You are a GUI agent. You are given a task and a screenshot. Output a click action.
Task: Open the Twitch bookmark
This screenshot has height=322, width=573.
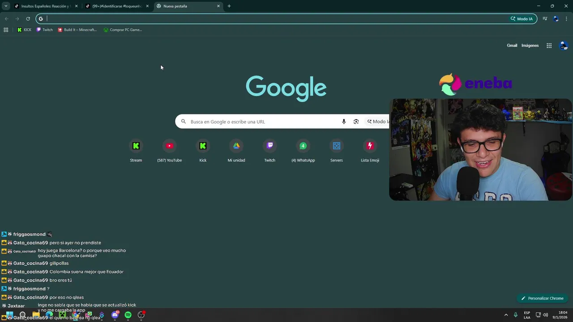44,30
